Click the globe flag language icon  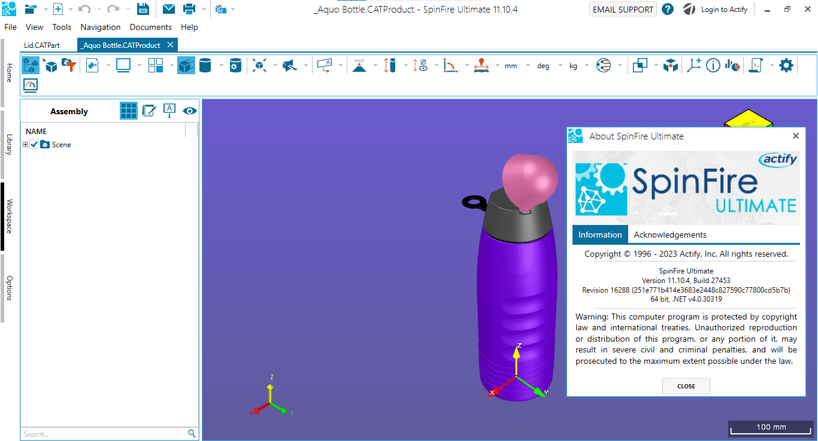(603, 65)
